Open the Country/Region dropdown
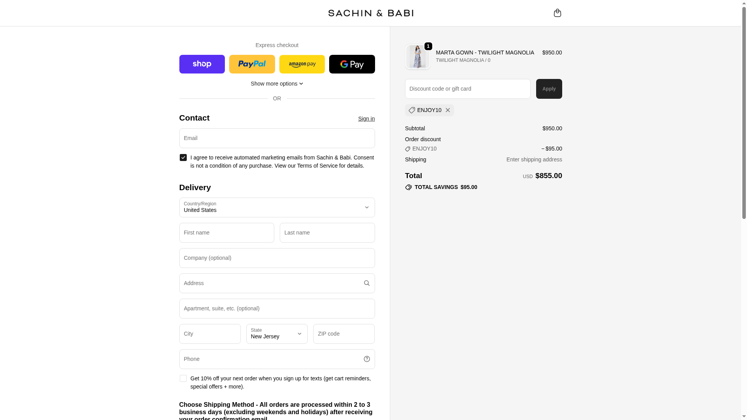The width and height of the screenshot is (747, 420). click(277, 207)
